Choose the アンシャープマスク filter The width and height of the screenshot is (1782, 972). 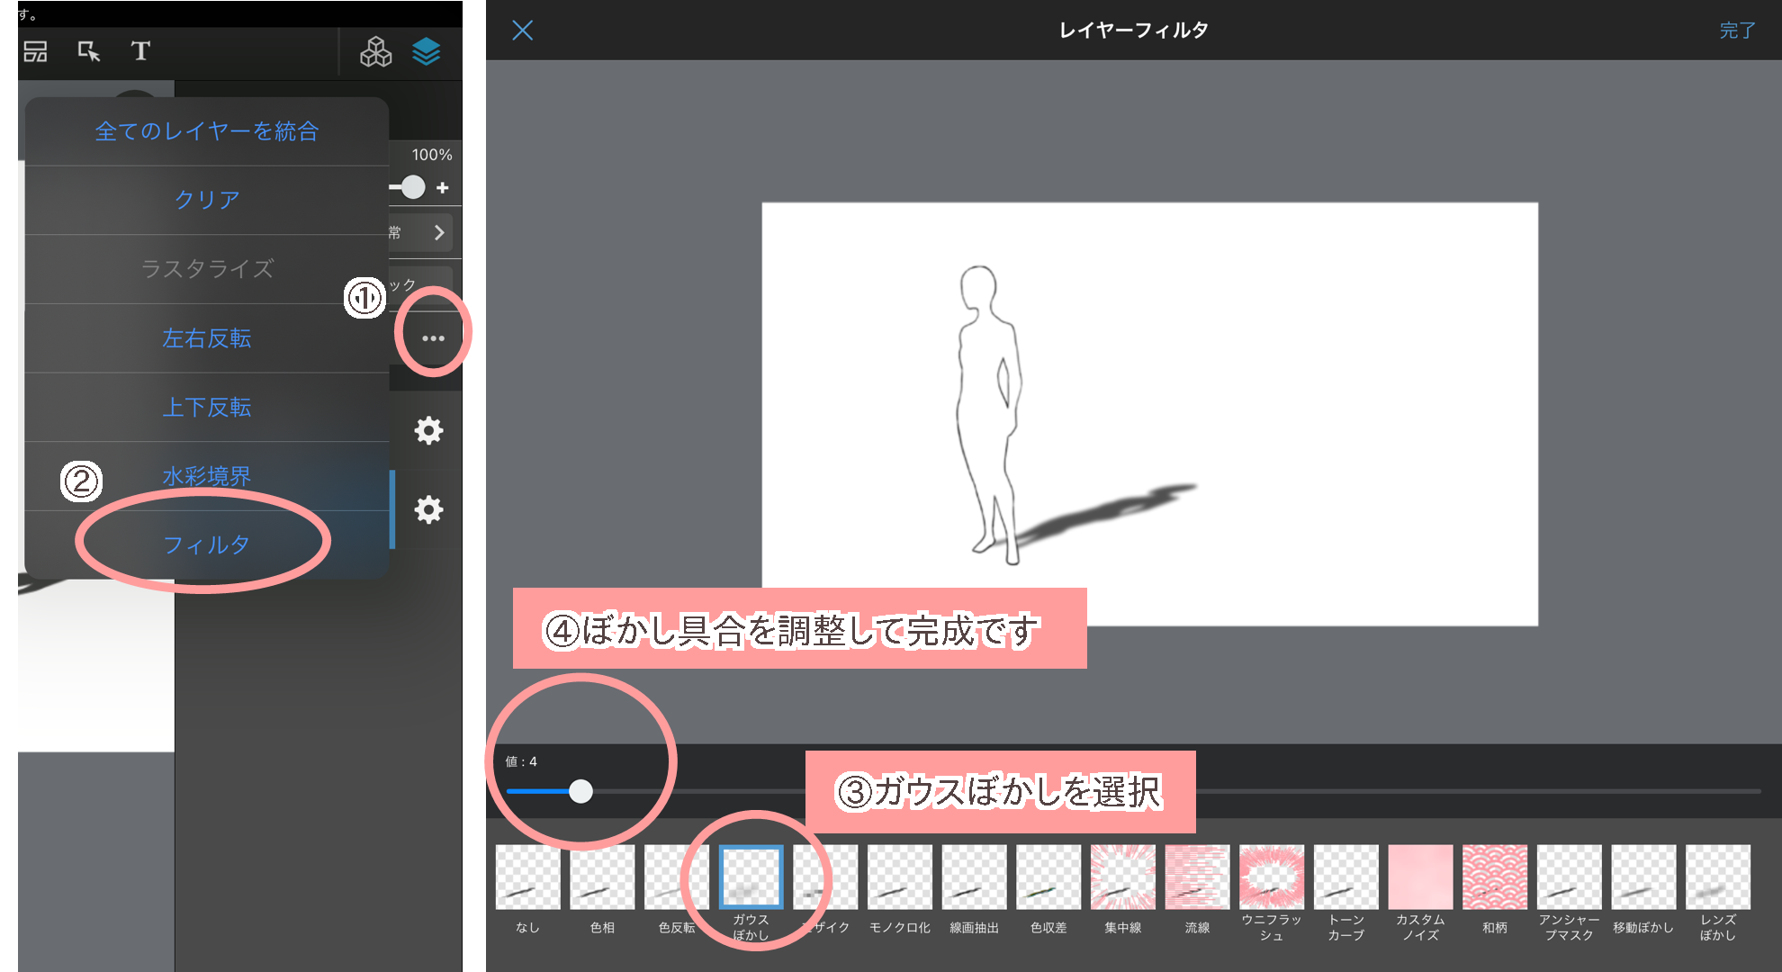tap(1569, 877)
